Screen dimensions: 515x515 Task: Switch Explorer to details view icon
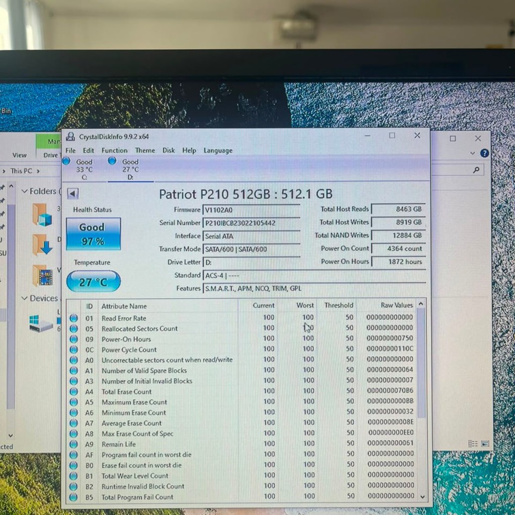pyautogui.click(x=473, y=444)
